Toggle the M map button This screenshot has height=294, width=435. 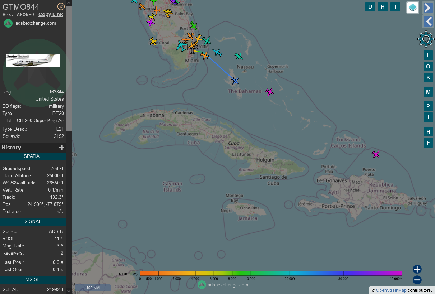428,92
